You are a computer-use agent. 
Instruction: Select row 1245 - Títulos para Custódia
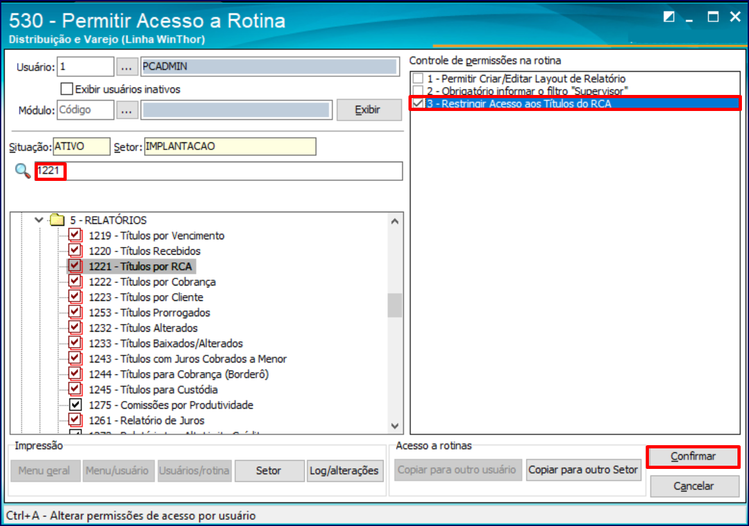pos(153,389)
